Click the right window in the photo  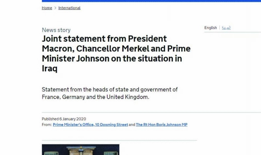pyautogui.click(x=111, y=153)
